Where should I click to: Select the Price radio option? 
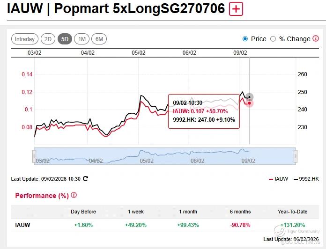coord(245,39)
